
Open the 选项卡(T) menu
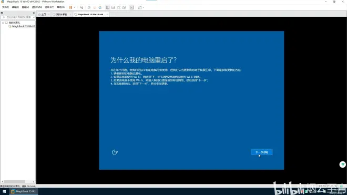49,7
